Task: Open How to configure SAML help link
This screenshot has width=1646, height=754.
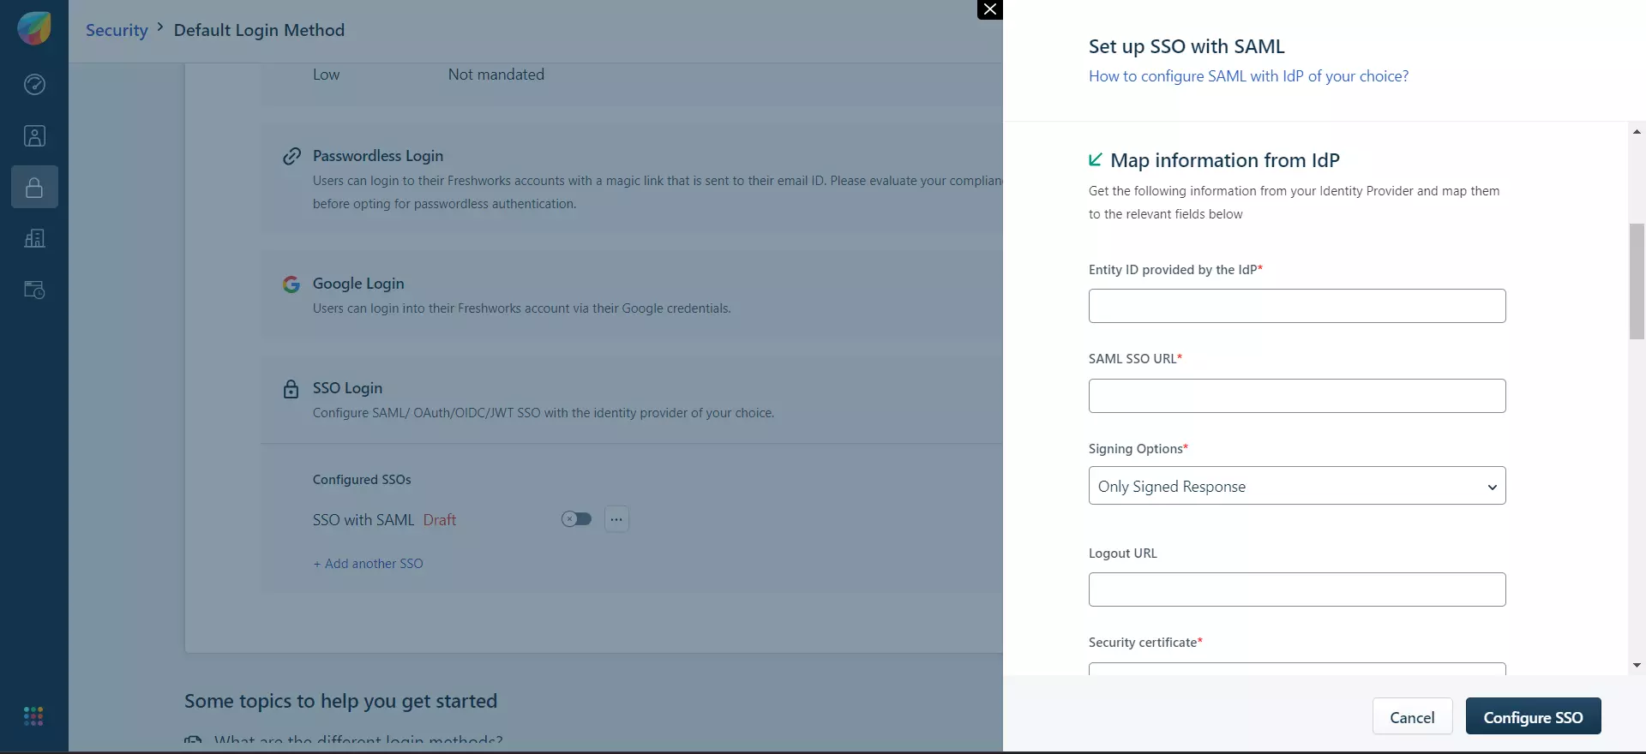Action: coord(1248,76)
